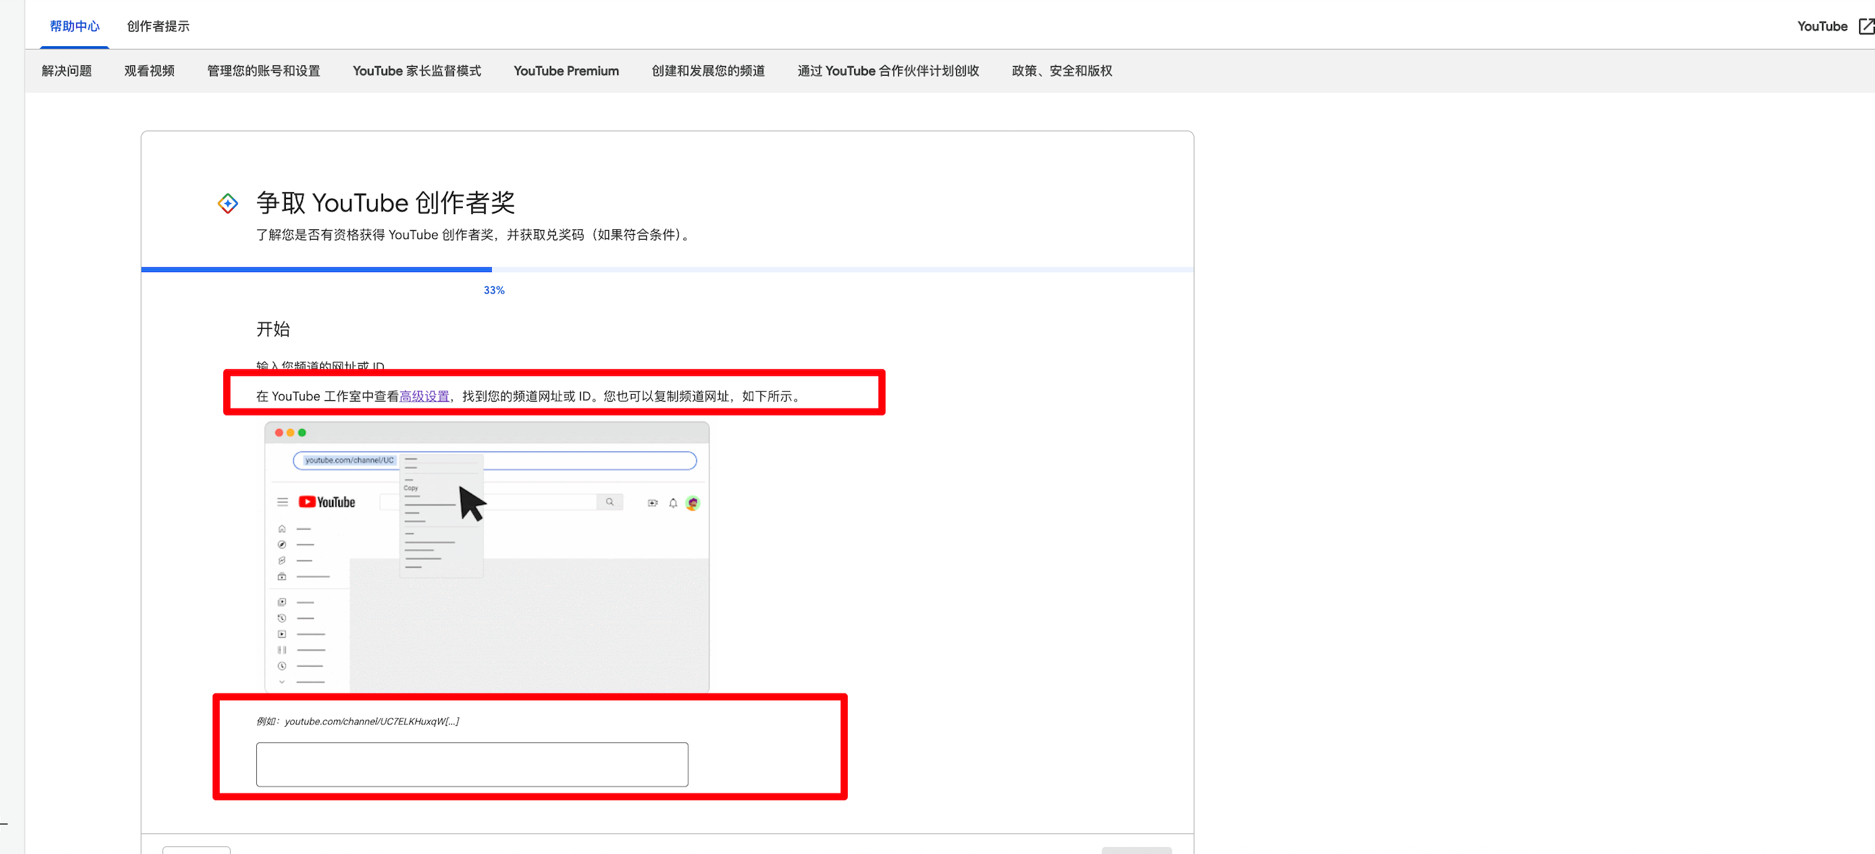Click the YouTube external link icon
The image size is (1875, 854).
point(1865,26)
